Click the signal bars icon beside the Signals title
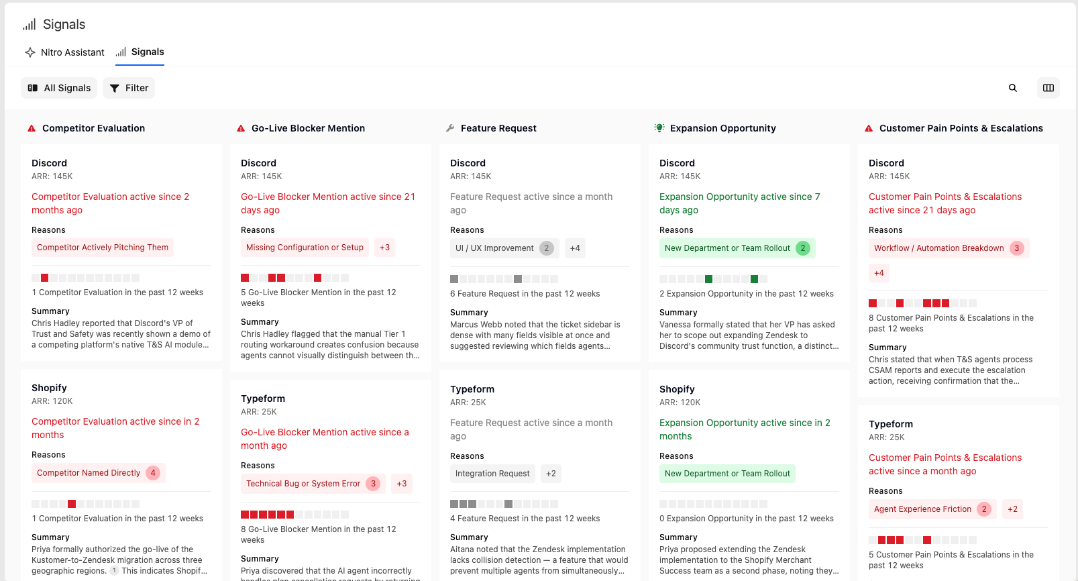 point(29,25)
